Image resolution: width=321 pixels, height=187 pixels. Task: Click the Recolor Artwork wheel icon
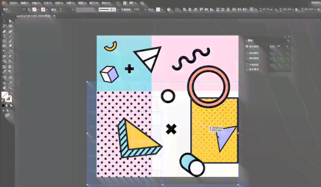169,9
